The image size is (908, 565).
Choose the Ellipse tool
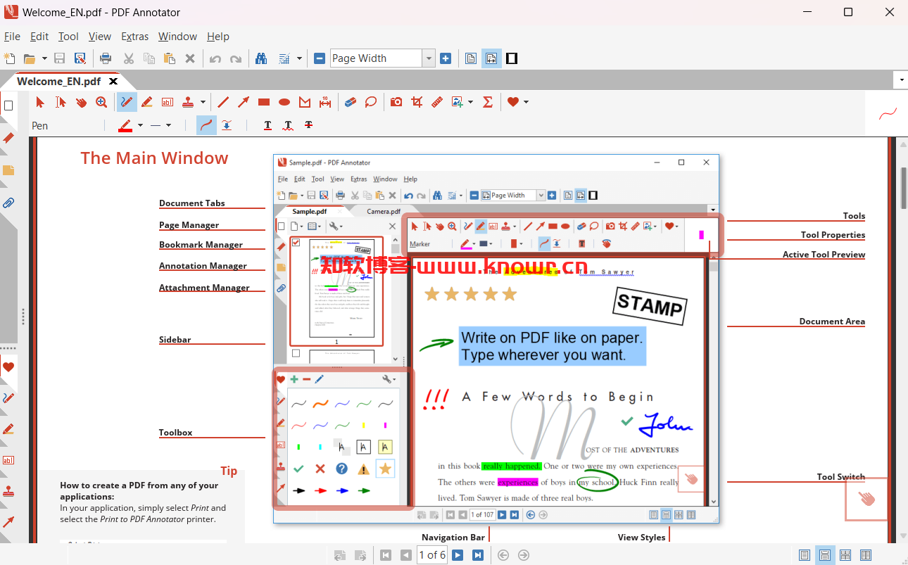284,102
